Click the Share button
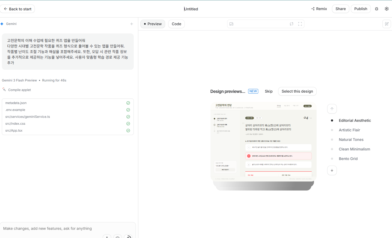The height and width of the screenshot is (238, 392). tap(341, 9)
